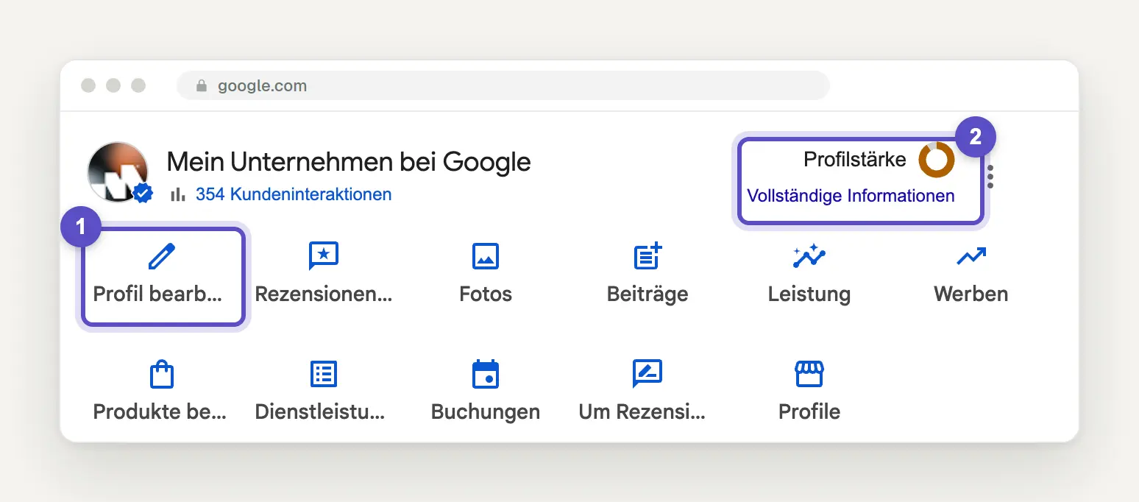Click the lock icon in address bar

[202, 86]
